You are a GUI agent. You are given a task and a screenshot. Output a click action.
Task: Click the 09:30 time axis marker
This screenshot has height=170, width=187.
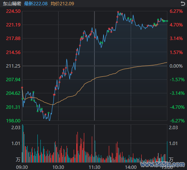22,167
